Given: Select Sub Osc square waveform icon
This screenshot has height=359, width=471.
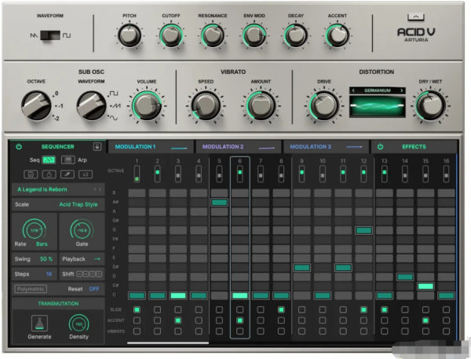Looking at the screenshot, I should 114,93.
